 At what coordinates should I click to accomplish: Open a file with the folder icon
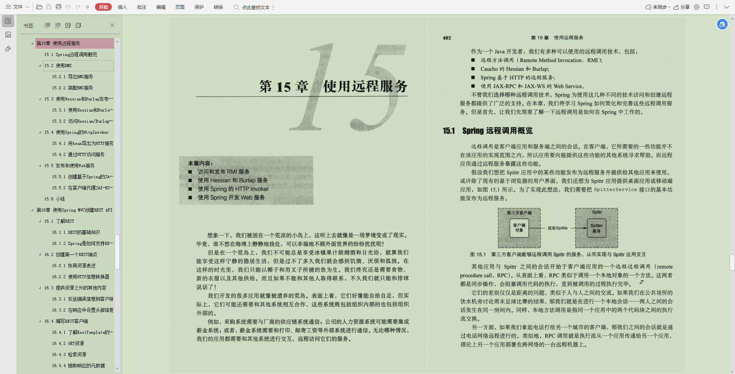[x=39, y=7]
